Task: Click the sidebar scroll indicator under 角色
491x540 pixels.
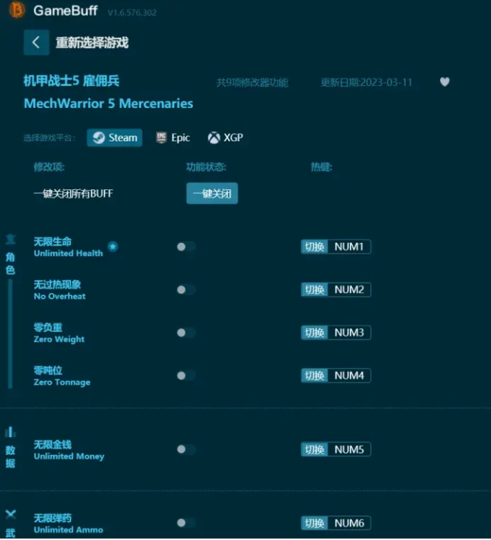Action: pyautogui.click(x=10, y=334)
